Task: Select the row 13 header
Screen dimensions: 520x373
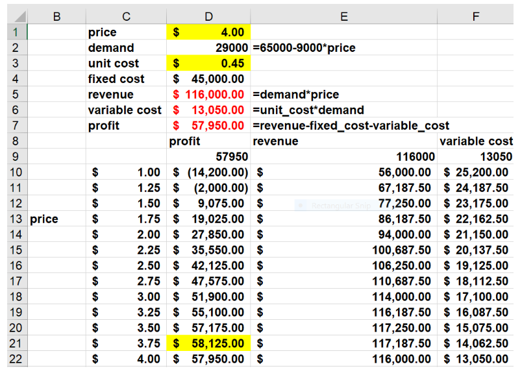Action: point(14,219)
